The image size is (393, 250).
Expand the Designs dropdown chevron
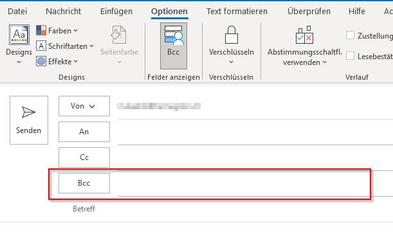click(19, 62)
